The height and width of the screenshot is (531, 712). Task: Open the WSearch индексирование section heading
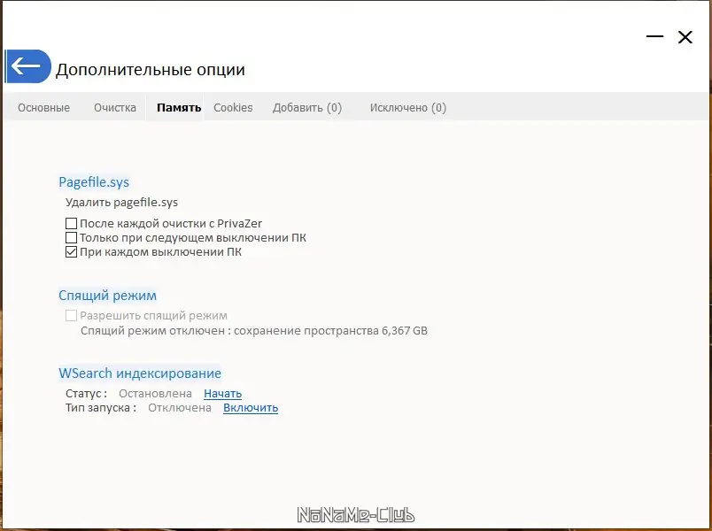(x=140, y=373)
